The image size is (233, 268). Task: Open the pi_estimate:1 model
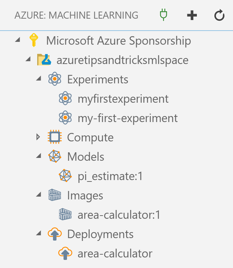pos(110,176)
